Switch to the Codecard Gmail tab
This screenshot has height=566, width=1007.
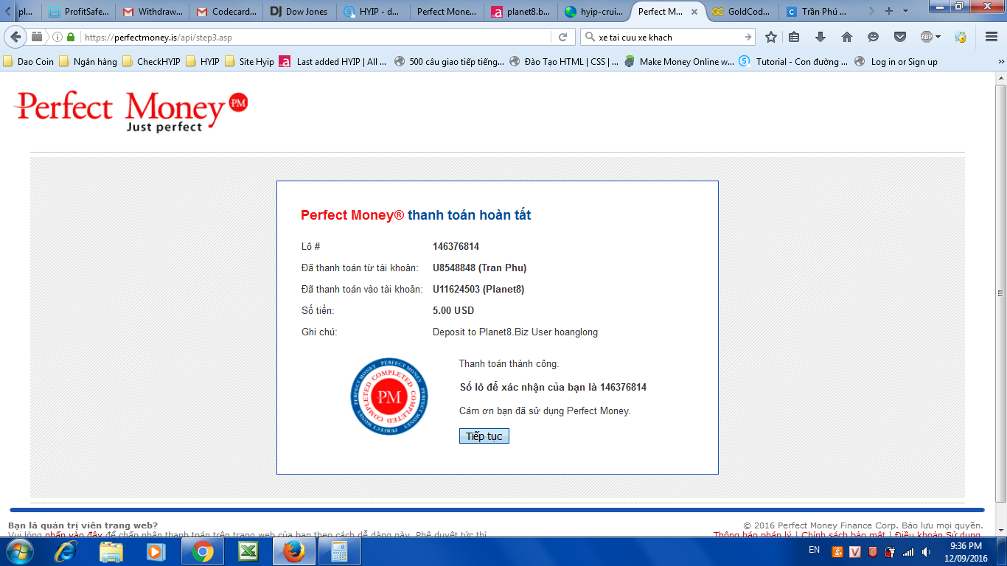coord(226,12)
